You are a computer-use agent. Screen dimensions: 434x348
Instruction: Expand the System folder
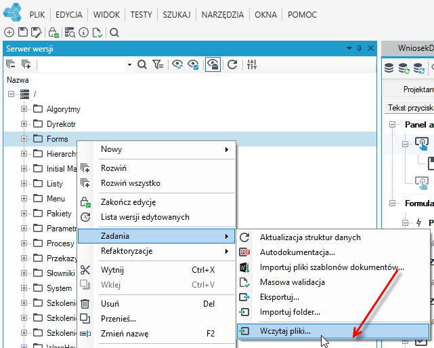[24, 288]
